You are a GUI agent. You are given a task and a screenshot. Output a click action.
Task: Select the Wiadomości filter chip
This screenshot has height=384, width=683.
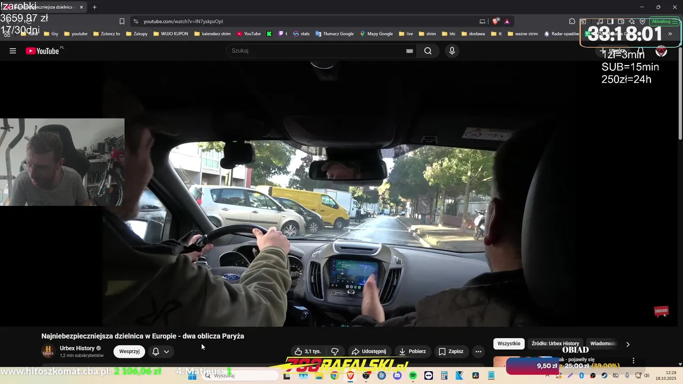click(x=603, y=343)
